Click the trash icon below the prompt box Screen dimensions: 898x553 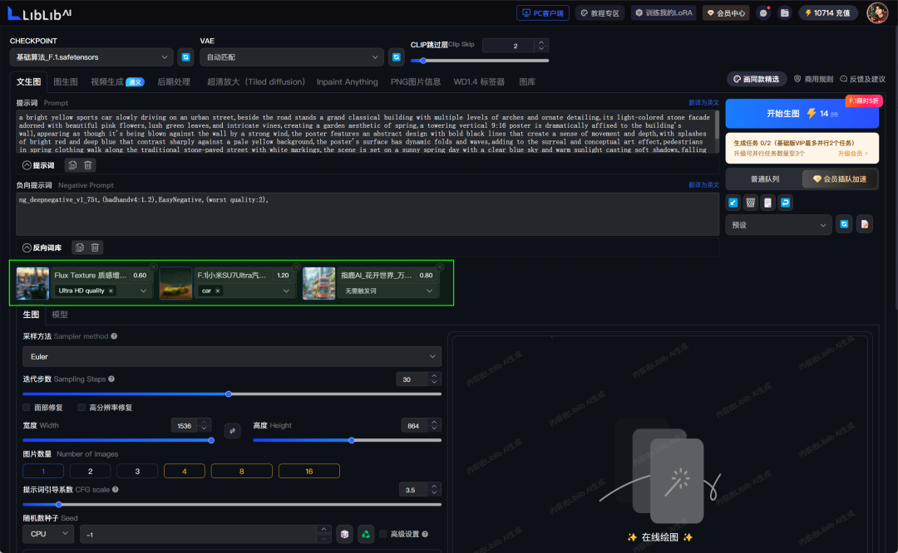(x=89, y=164)
